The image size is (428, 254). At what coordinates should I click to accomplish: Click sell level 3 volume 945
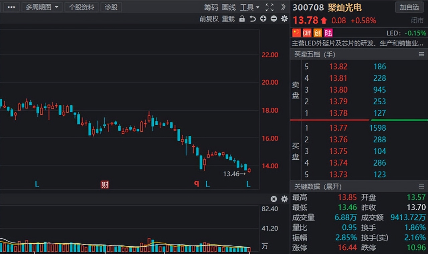(x=380, y=90)
